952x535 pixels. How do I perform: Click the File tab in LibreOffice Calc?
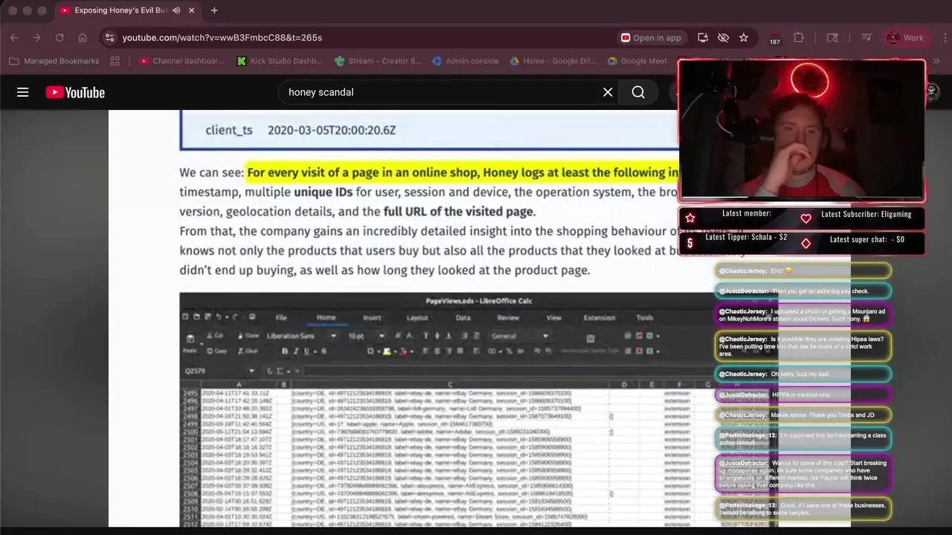click(x=281, y=317)
